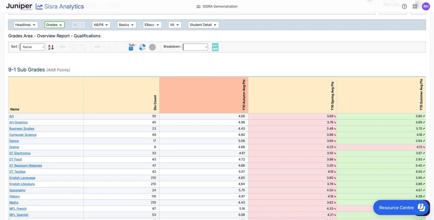Click Dance's student count 17
This screenshot has height=220, width=434.
pyautogui.click(x=154, y=141)
